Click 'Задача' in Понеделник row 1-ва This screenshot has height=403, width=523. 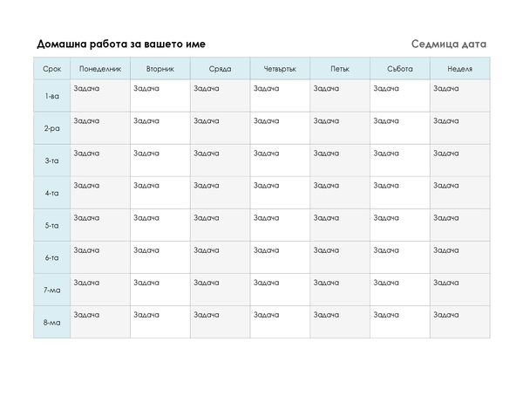pos(86,88)
